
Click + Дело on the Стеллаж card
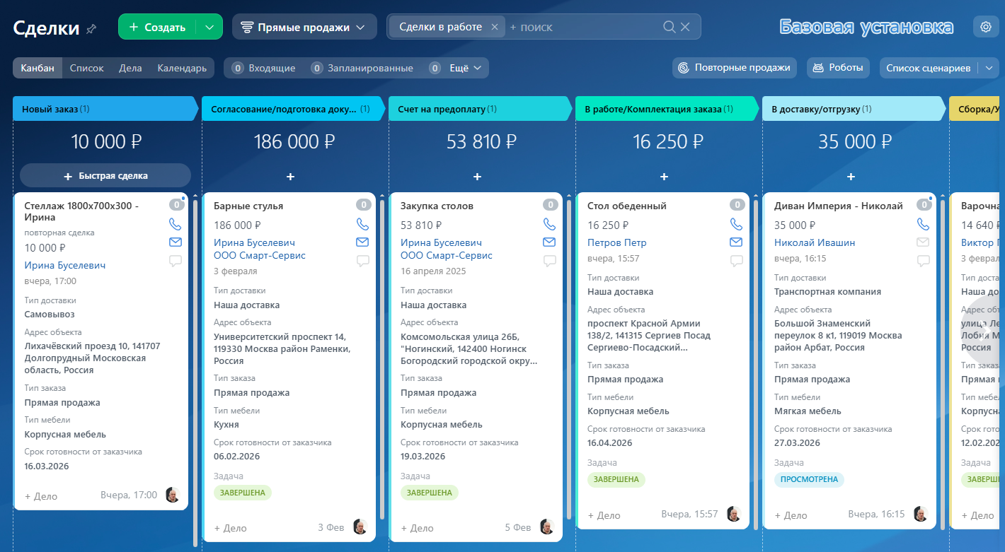41,496
